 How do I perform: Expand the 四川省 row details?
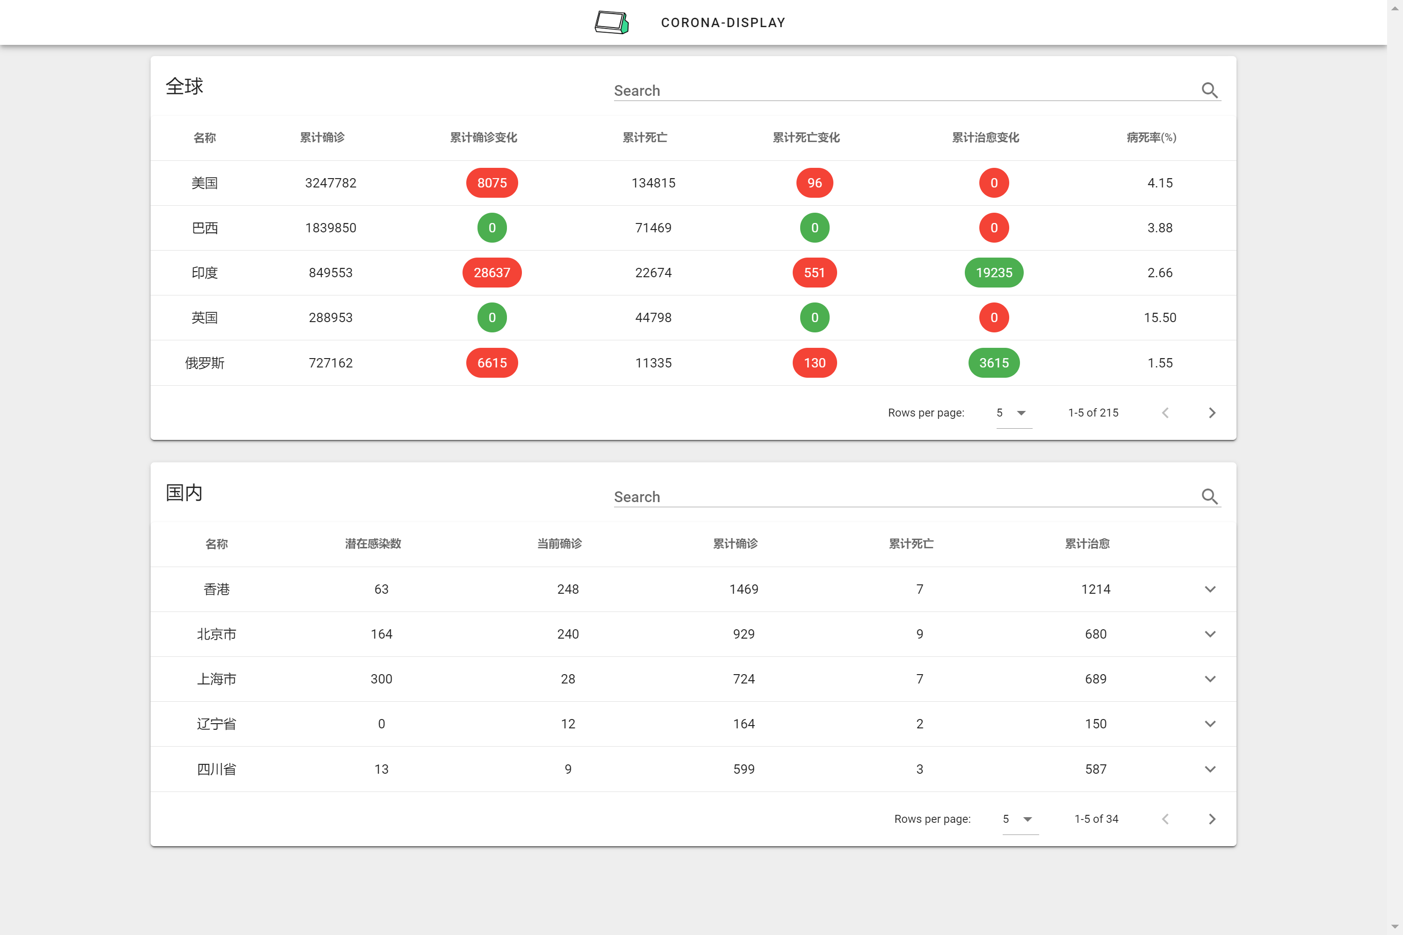pyautogui.click(x=1210, y=769)
